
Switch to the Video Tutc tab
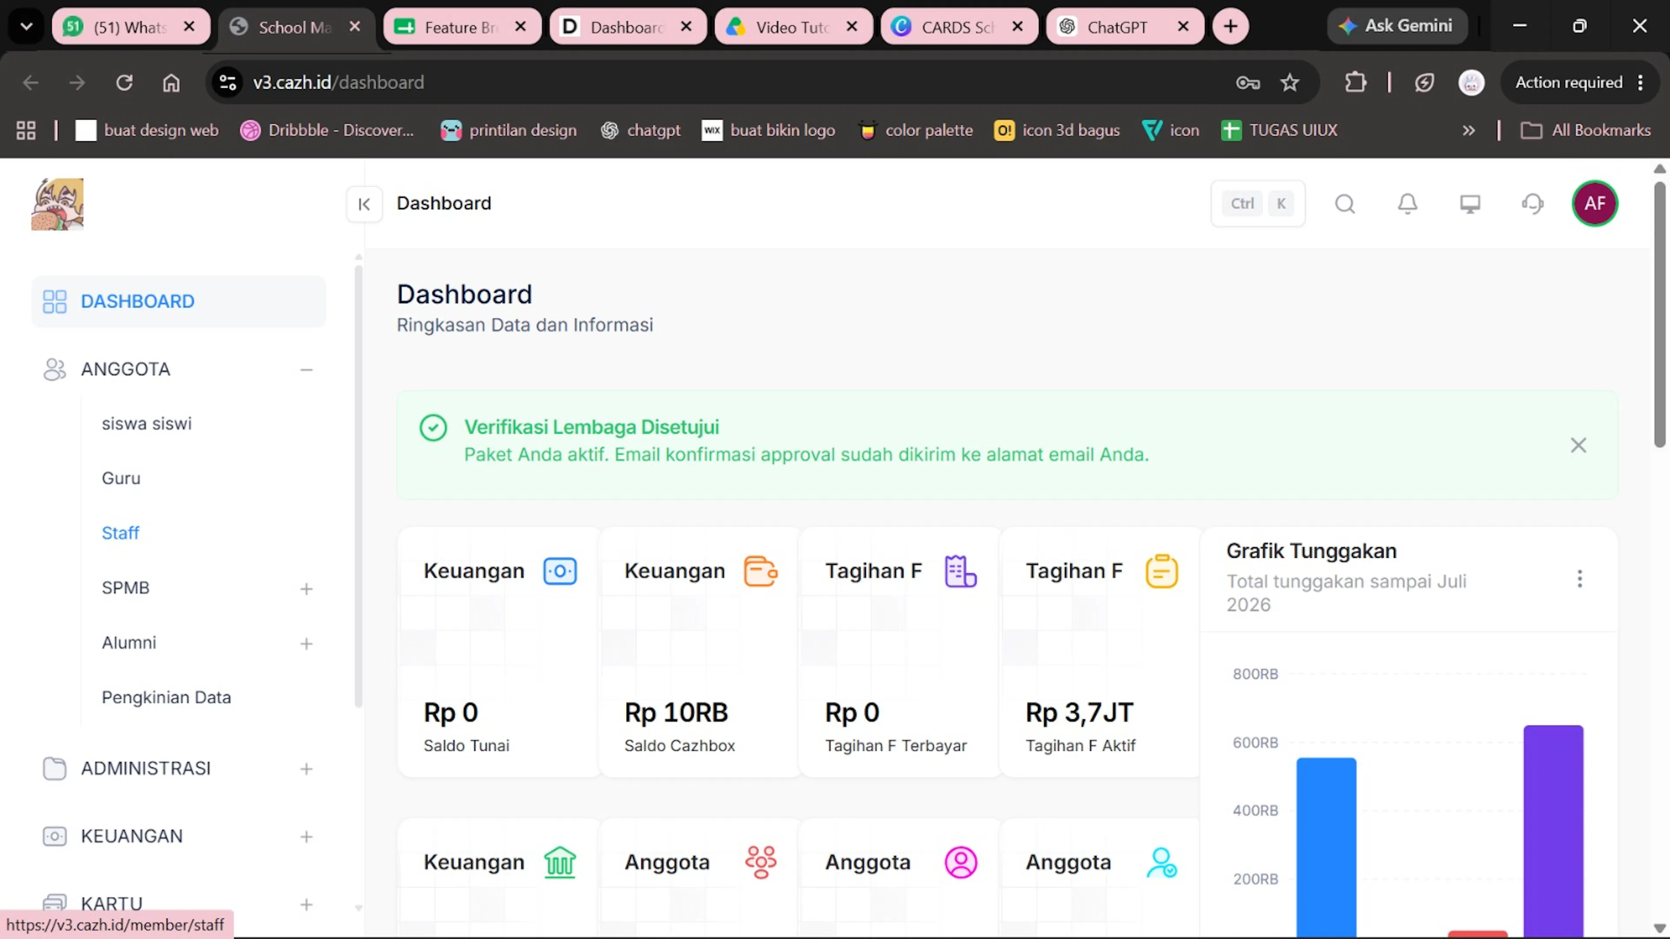[794, 27]
